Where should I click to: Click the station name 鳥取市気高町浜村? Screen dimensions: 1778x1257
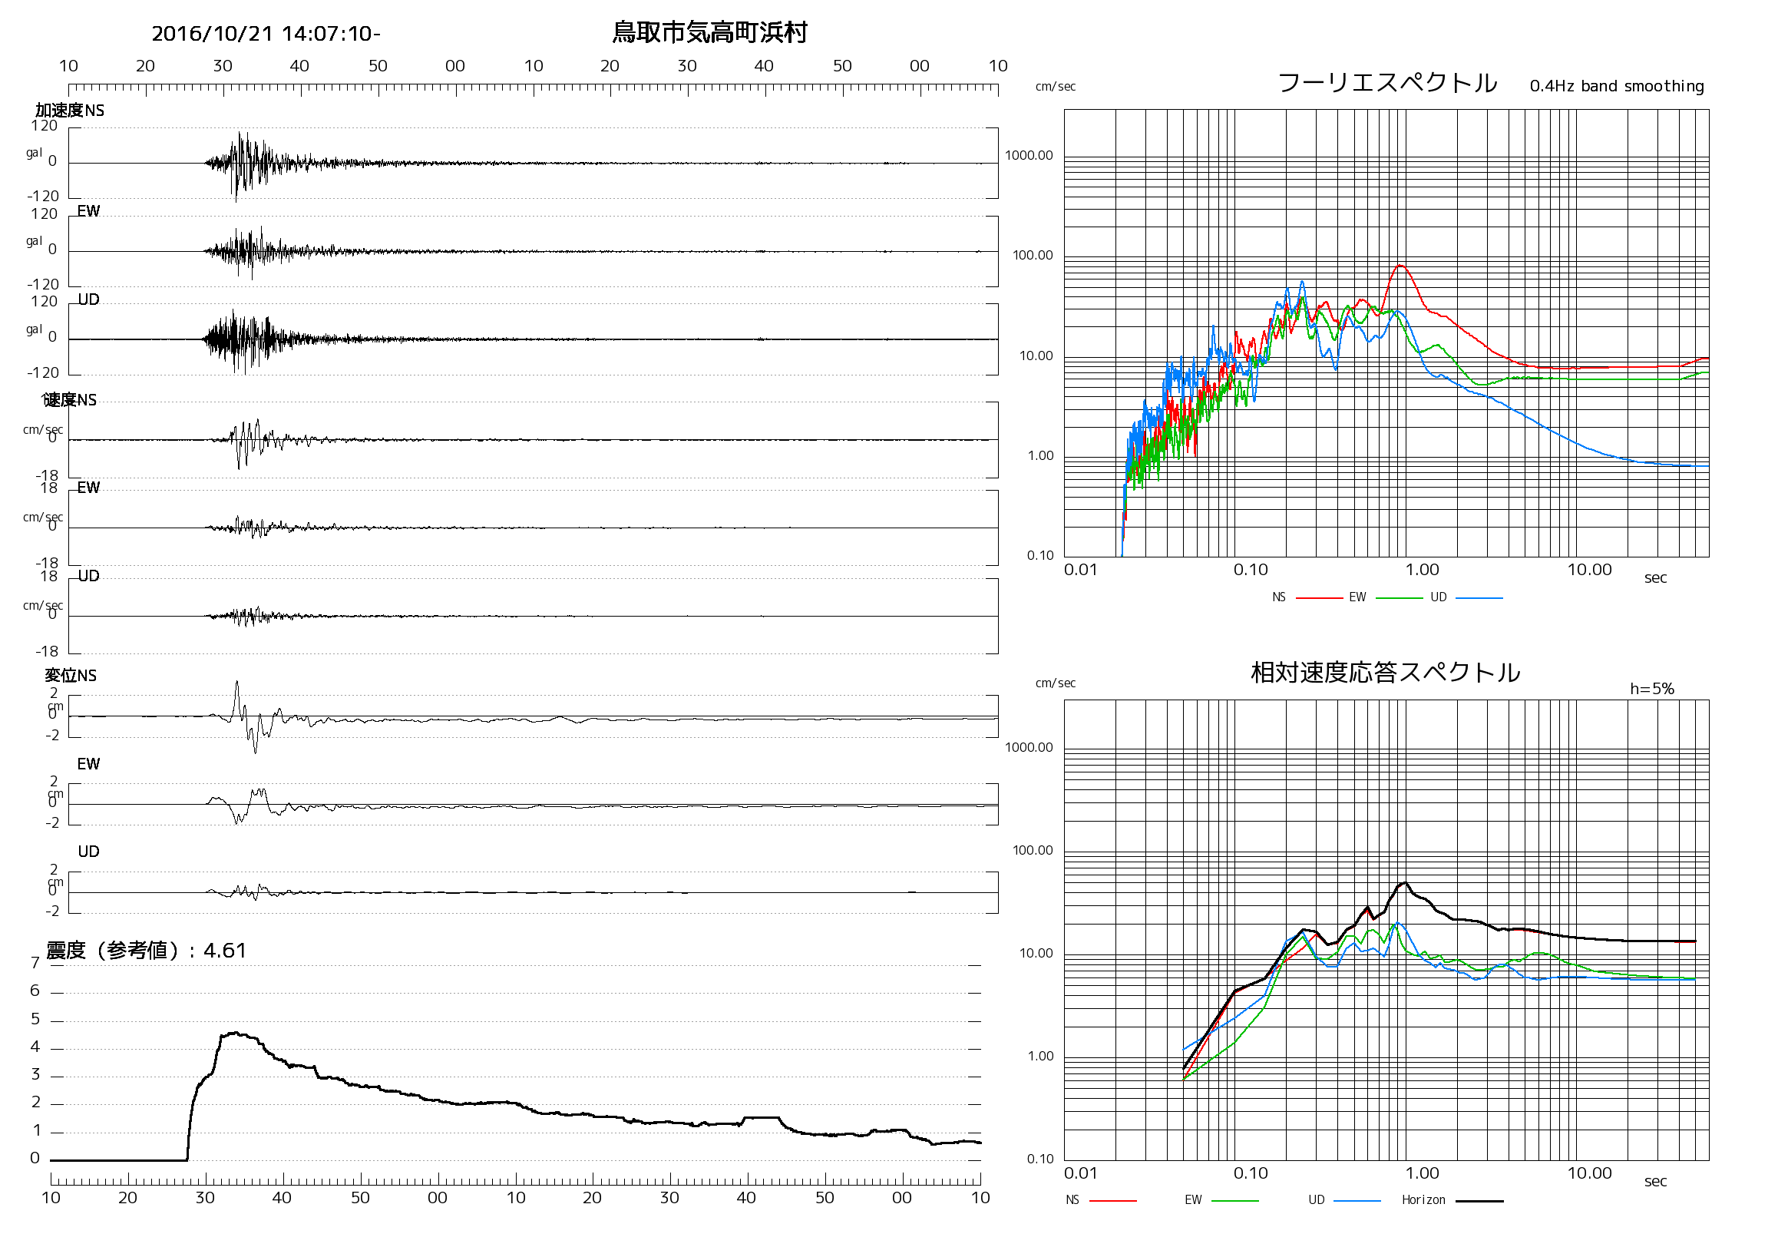pos(709,32)
